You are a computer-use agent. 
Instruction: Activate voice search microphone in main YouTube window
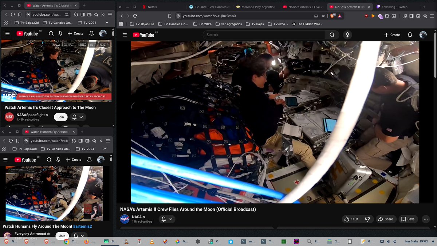click(x=347, y=35)
